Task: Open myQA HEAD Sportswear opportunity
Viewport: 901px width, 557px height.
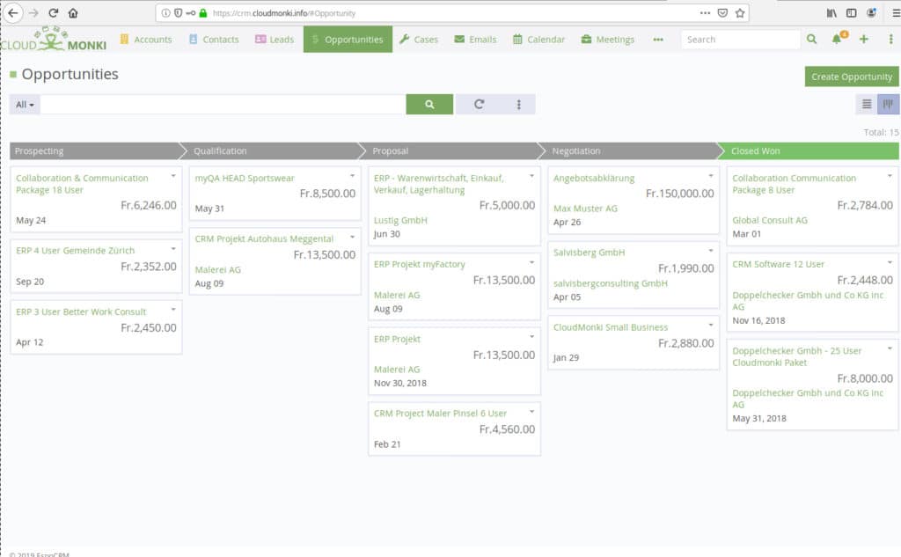Action: (x=245, y=179)
